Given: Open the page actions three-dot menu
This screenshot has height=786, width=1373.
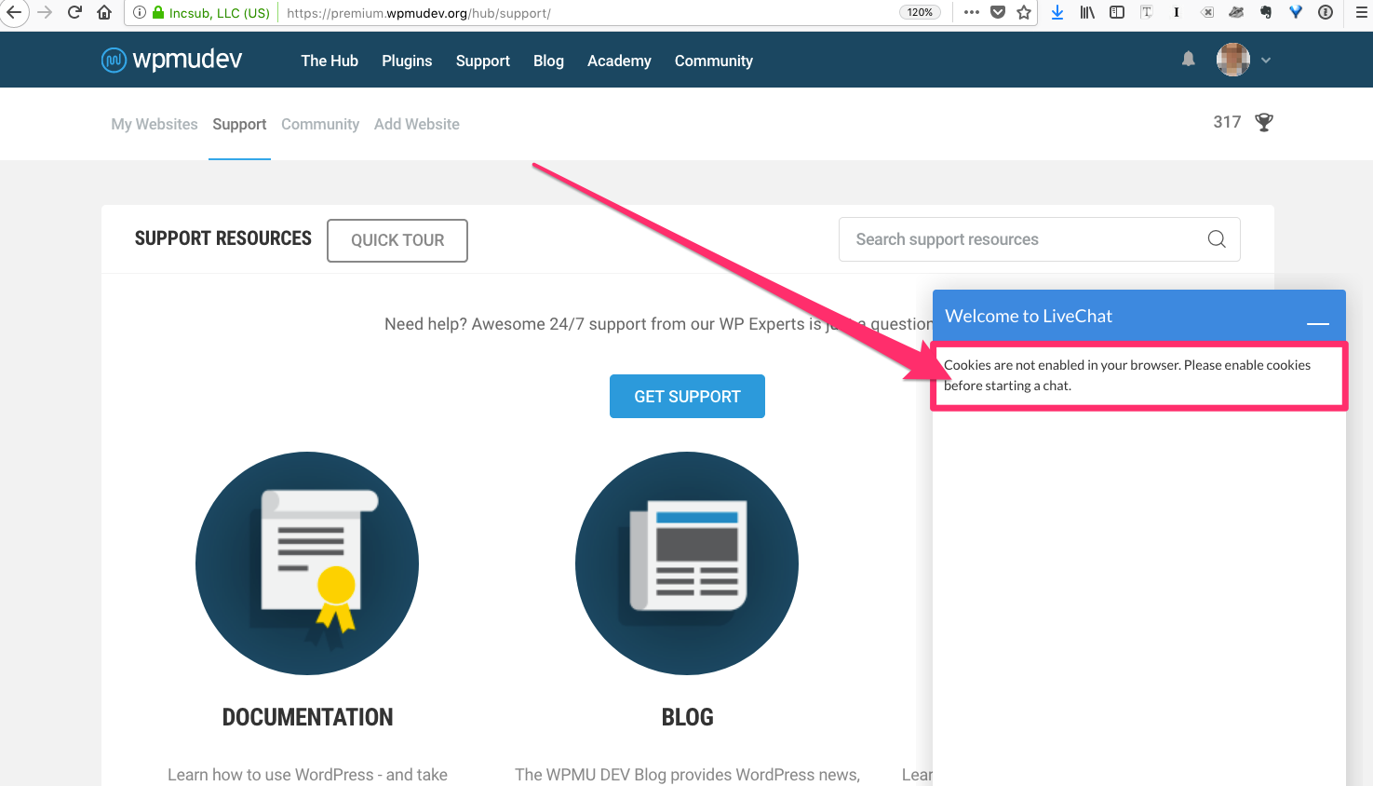Looking at the screenshot, I should 972,12.
